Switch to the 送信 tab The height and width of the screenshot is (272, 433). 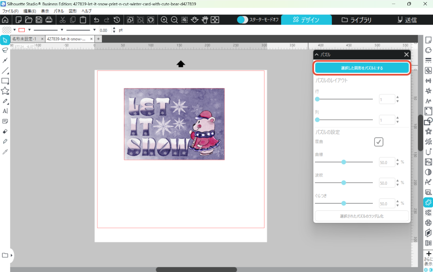407,20
